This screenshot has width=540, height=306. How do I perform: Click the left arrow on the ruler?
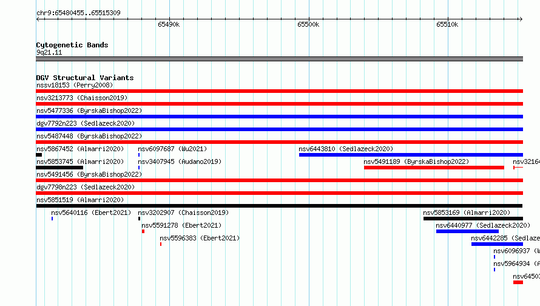pyautogui.click(x=38, y=19)
